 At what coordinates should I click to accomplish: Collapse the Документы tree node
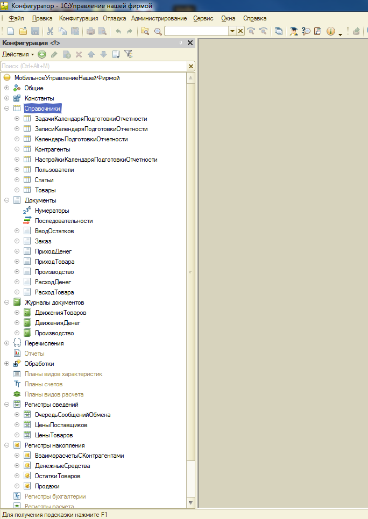point(6,200)
